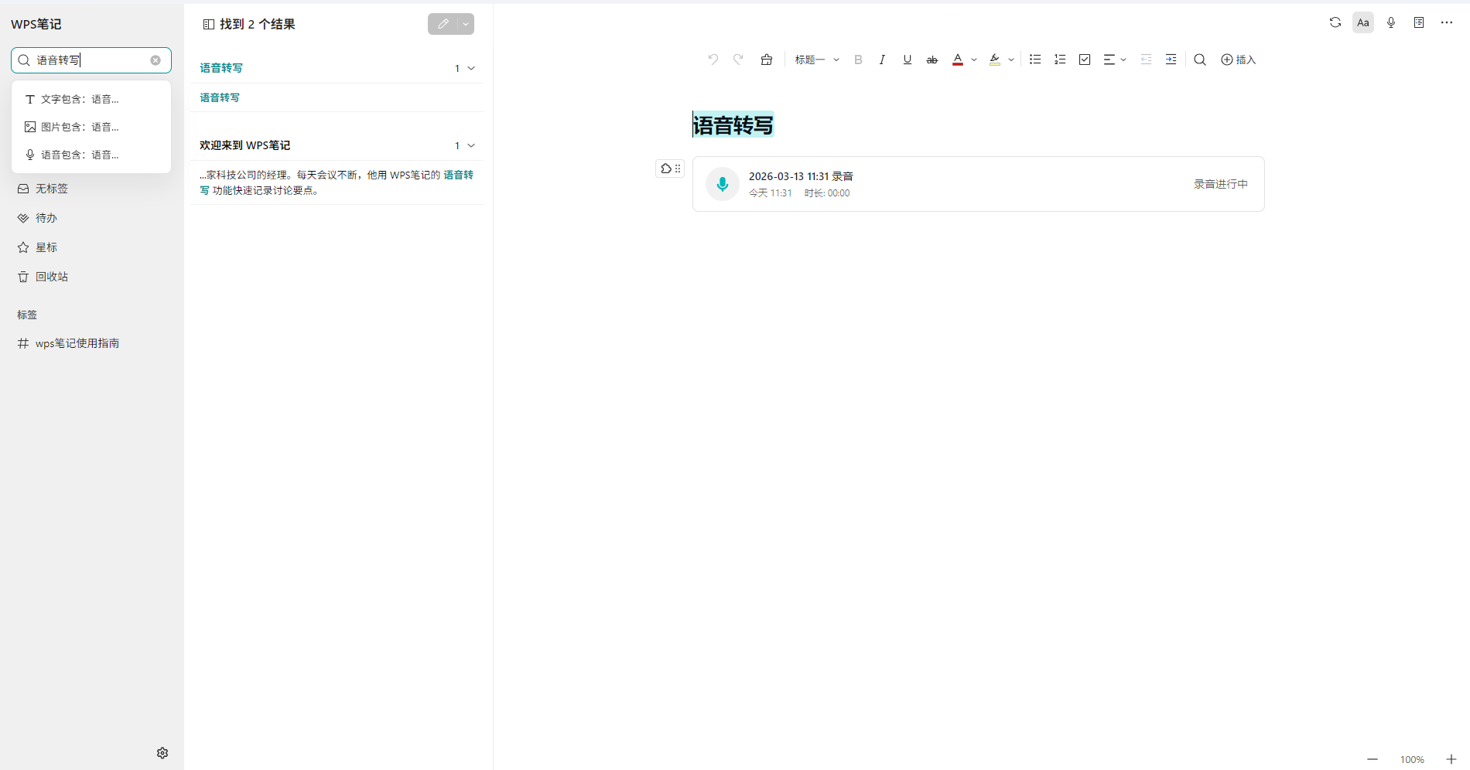Toggle italic formatting

(882, 60)
